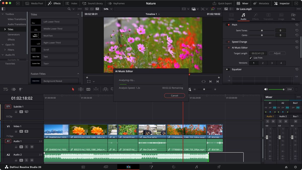The width and height of the screenshot is (302, 170).
Task: Mute Audio 2 track in timeline header
Action: pos(32,160)
